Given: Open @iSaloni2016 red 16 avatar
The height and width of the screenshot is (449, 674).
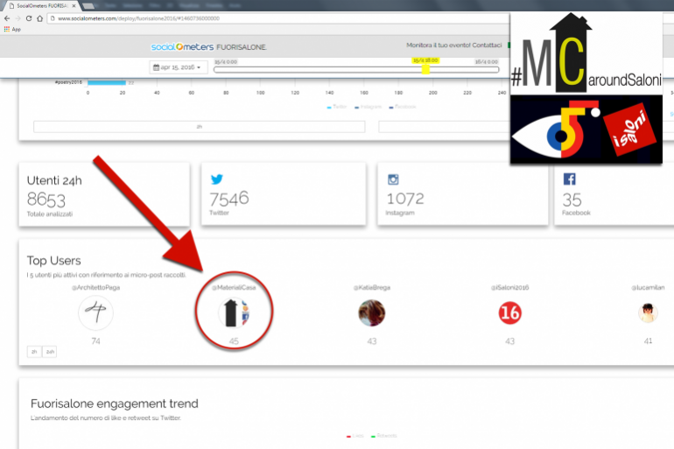Looking at the screenshot, I should (x=509, y=312).
